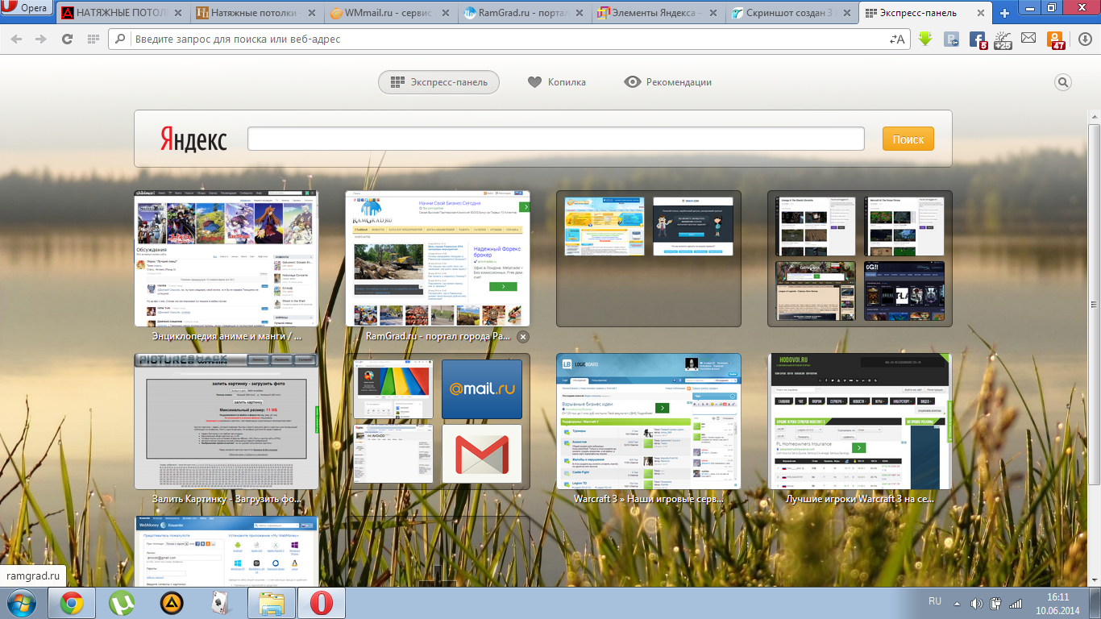The width and height of the screenshot is (1101, 619).
Task: Click the Opera taskbar icon
Action: (322, 603)
